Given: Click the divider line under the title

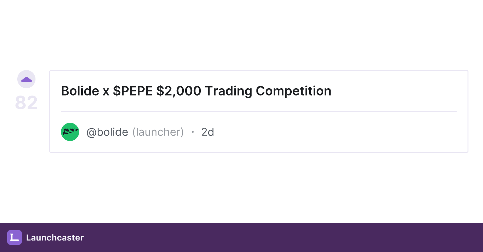Looking at the screenshot, I should 259,111.
